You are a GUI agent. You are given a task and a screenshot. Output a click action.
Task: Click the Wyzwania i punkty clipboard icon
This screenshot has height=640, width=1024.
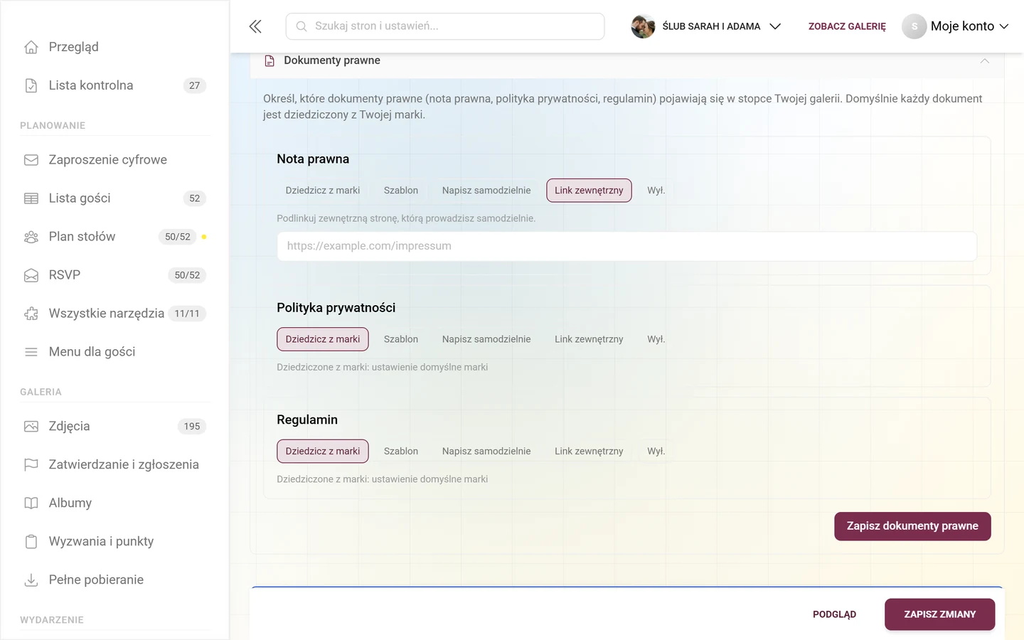pos(31,542)
